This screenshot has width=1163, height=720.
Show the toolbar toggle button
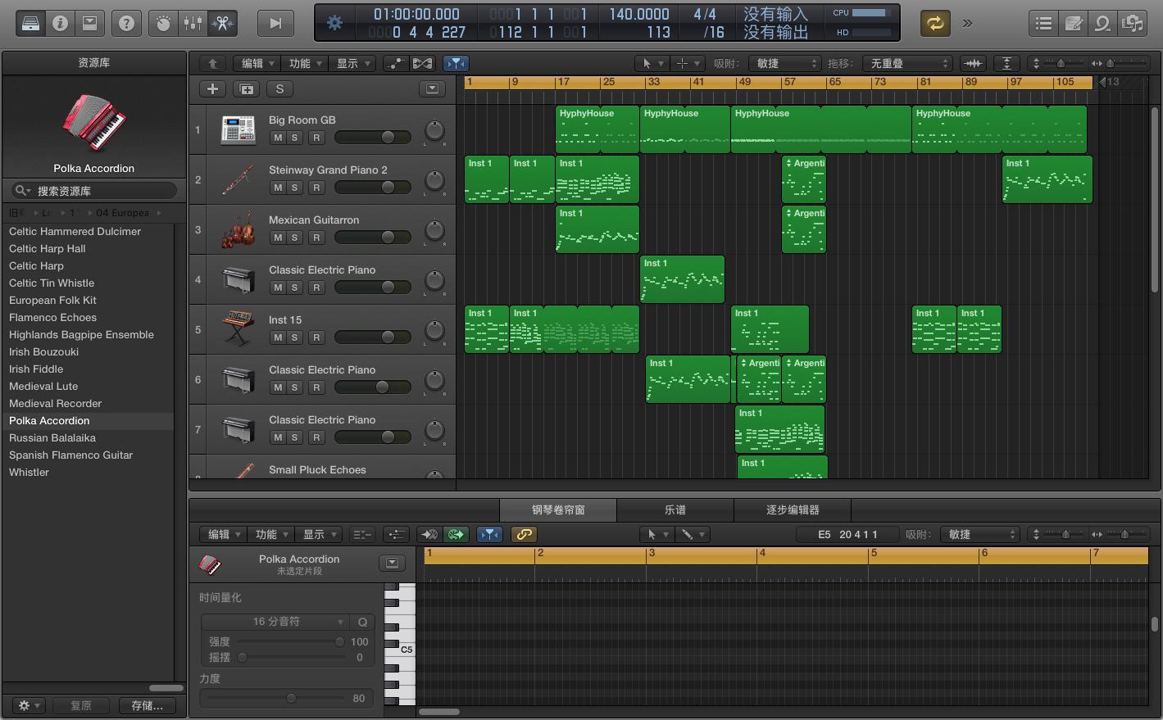[89, 23]
